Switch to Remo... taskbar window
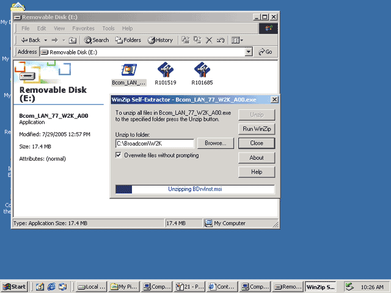Viewport: 391px width, 293px height. point(288,287)
